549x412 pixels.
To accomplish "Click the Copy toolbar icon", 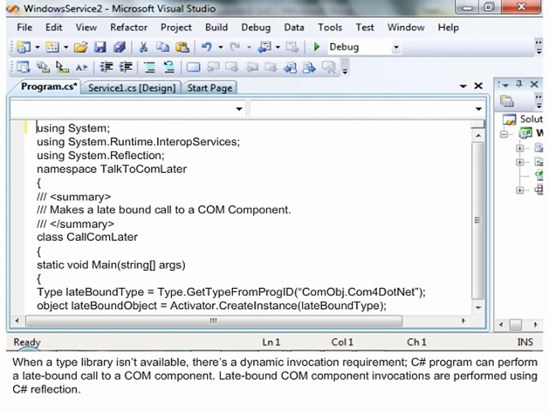I will 162,47.
